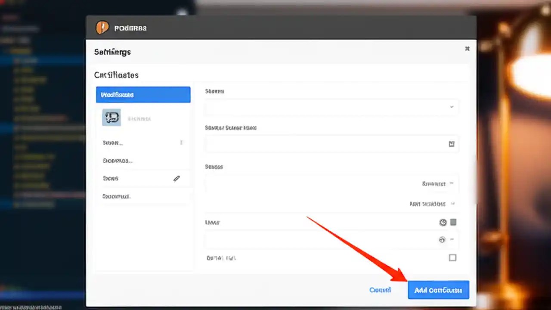
Task: Click the pencil edit icon beside Does
Action: 176,178
